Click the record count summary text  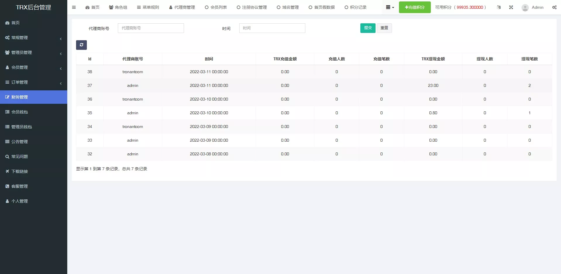[112, 169]
